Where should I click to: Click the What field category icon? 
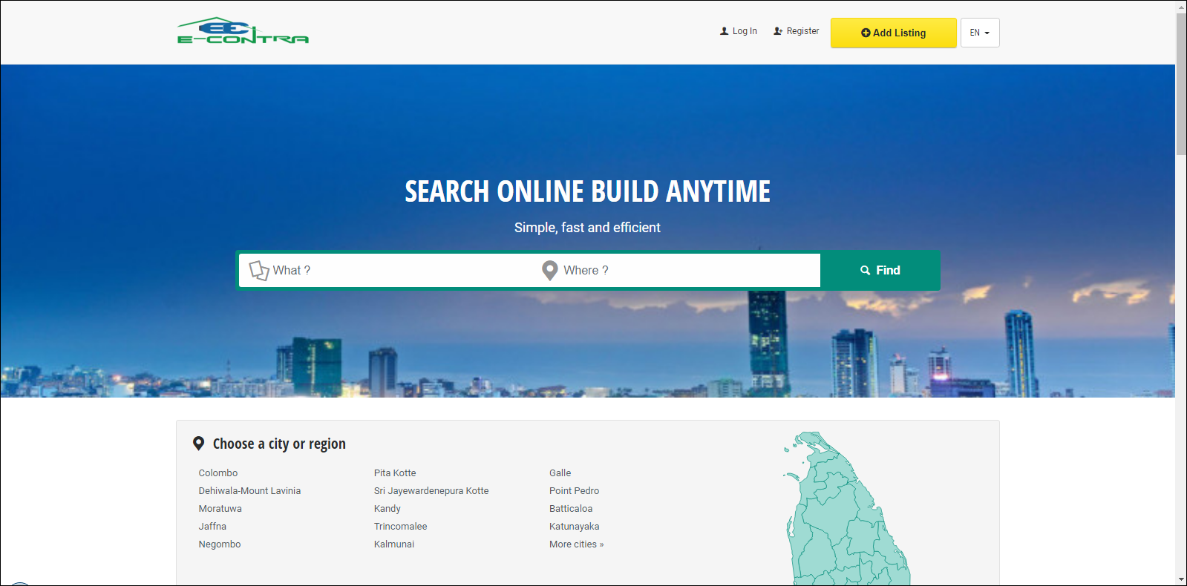pos(258,271)
